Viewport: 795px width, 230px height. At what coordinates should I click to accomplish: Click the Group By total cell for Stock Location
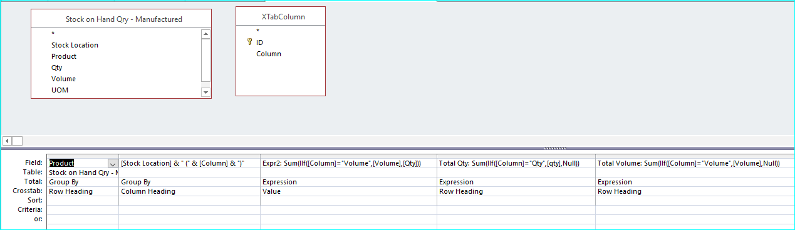pyautogui.click(x=189, y=182)
